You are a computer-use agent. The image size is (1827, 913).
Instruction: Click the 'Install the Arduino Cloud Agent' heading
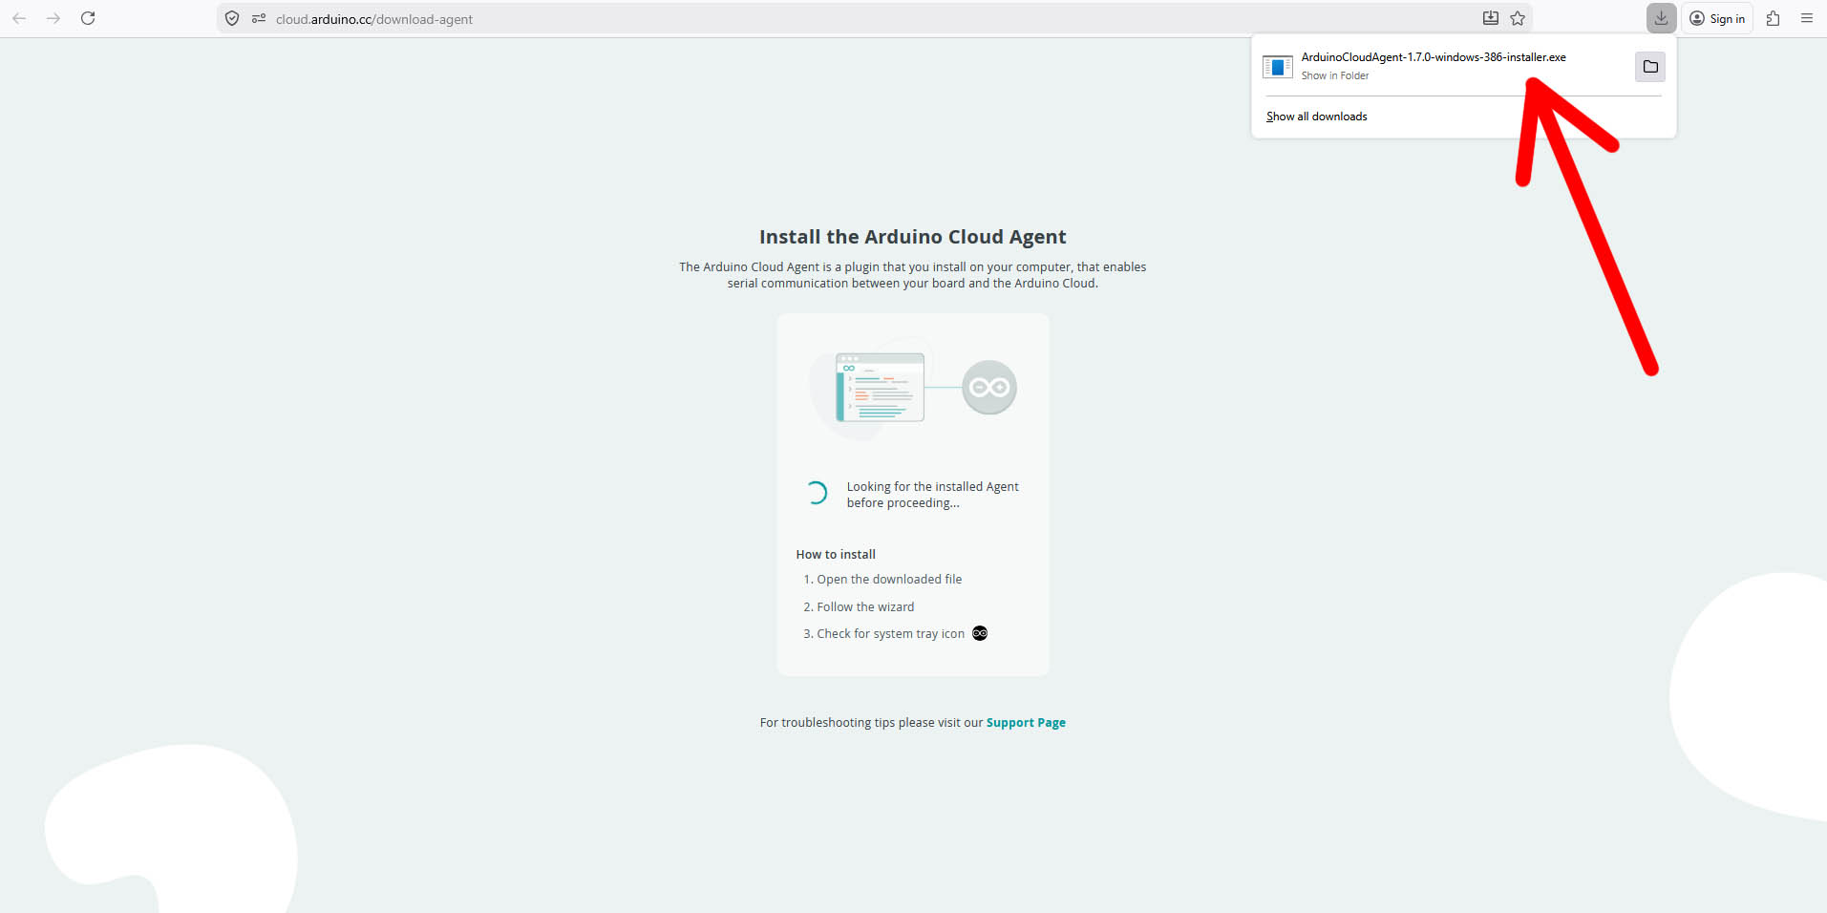913,237
